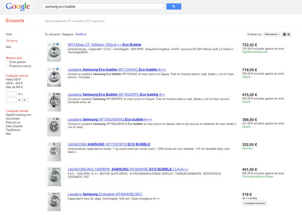Click the minimum price input field

(11, 94)
